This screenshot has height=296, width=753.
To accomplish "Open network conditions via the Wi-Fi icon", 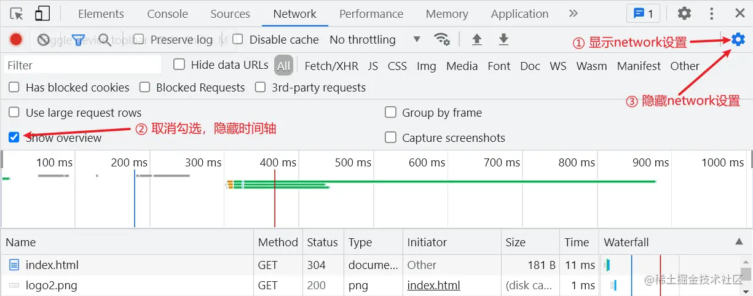I will coord(441,39).
